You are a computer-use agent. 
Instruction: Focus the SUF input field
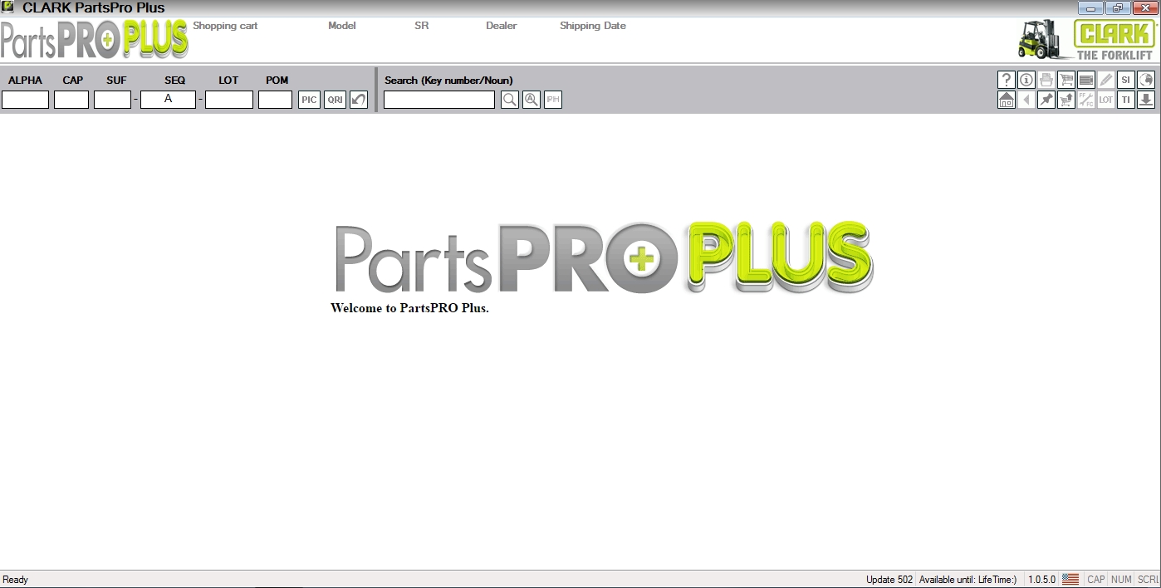pos(113,100)
